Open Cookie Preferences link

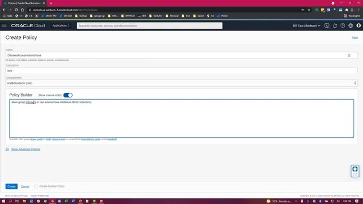40,195
